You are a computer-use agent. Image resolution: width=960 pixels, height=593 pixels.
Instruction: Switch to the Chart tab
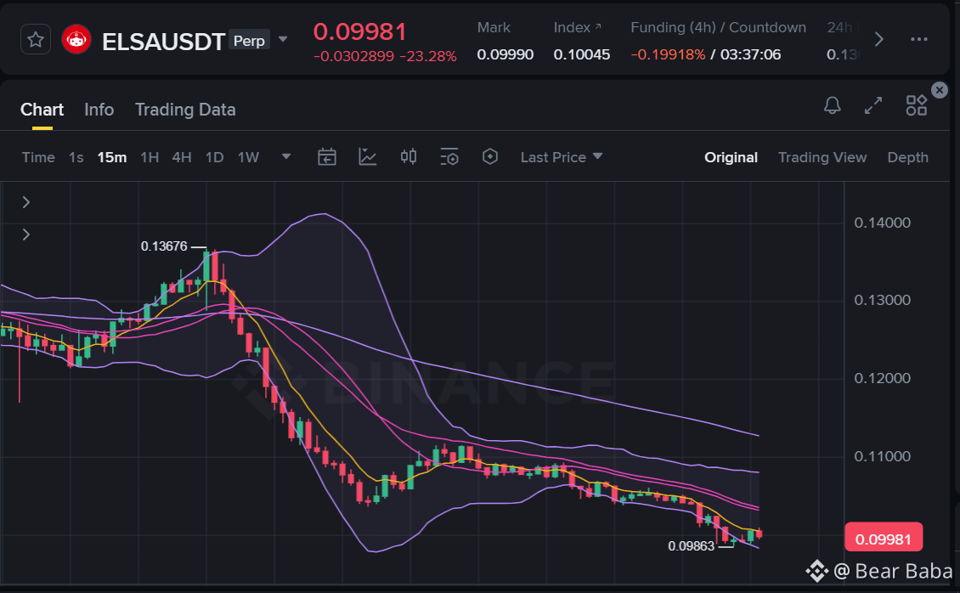(42, 110)
